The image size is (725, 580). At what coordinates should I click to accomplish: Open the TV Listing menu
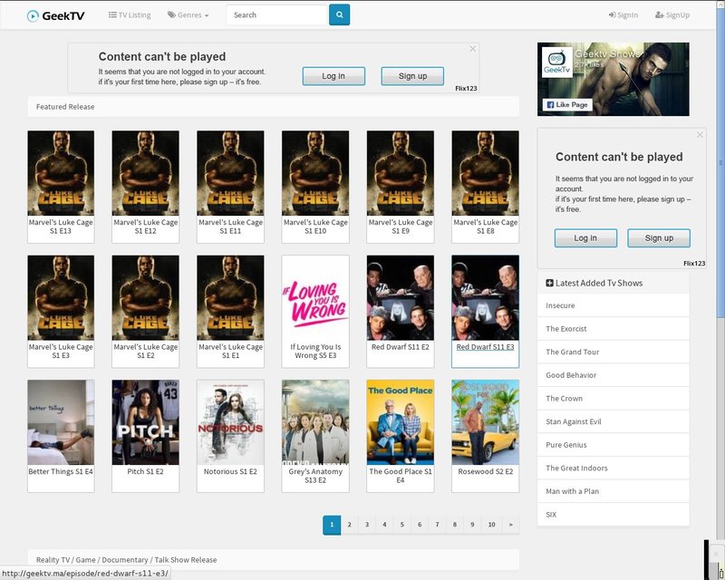click(x=130, y=14)
